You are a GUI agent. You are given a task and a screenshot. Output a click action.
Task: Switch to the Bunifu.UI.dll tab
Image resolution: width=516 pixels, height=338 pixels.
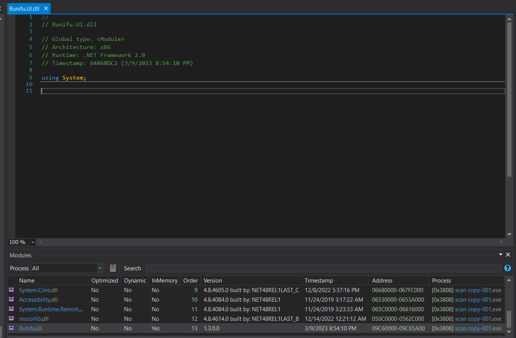[x=24, y=8]
